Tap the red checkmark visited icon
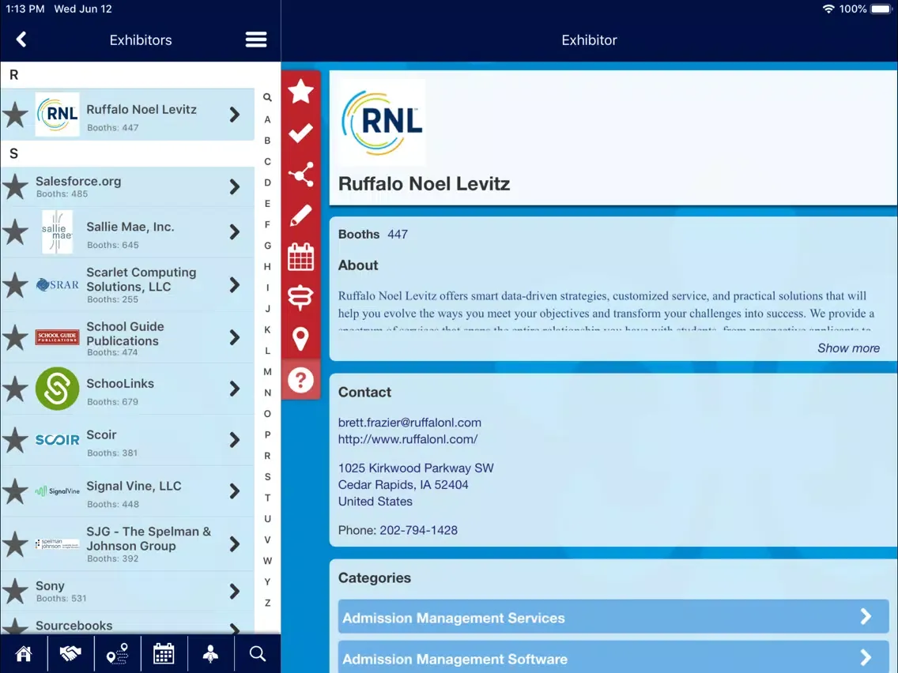 point(300,133)
